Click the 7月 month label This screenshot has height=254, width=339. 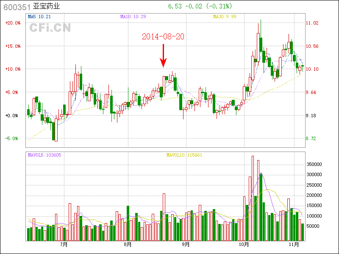pyautogui.click(x=64, y=245)
